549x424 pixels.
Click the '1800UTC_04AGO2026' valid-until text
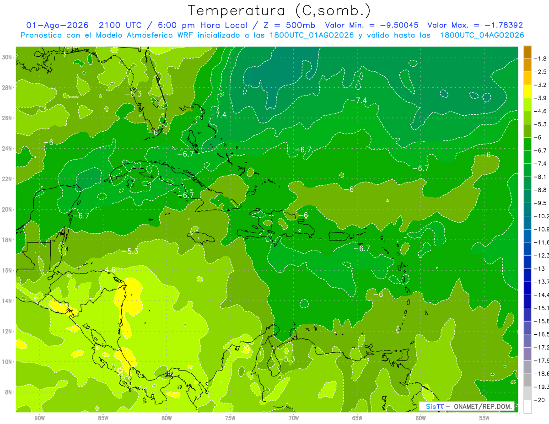pyautogui.click(x=482, y=35)
